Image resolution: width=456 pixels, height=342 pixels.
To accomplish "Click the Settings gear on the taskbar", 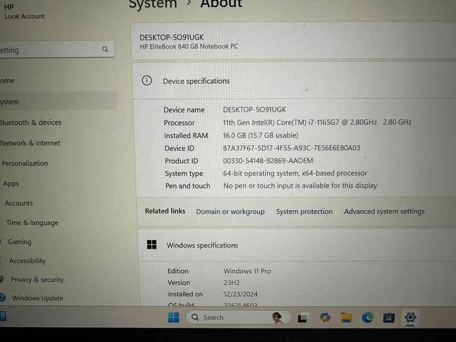I will point(410,317).
